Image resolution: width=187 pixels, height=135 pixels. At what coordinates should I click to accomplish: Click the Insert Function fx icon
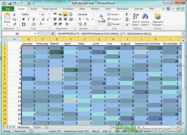tap(53, 34)
